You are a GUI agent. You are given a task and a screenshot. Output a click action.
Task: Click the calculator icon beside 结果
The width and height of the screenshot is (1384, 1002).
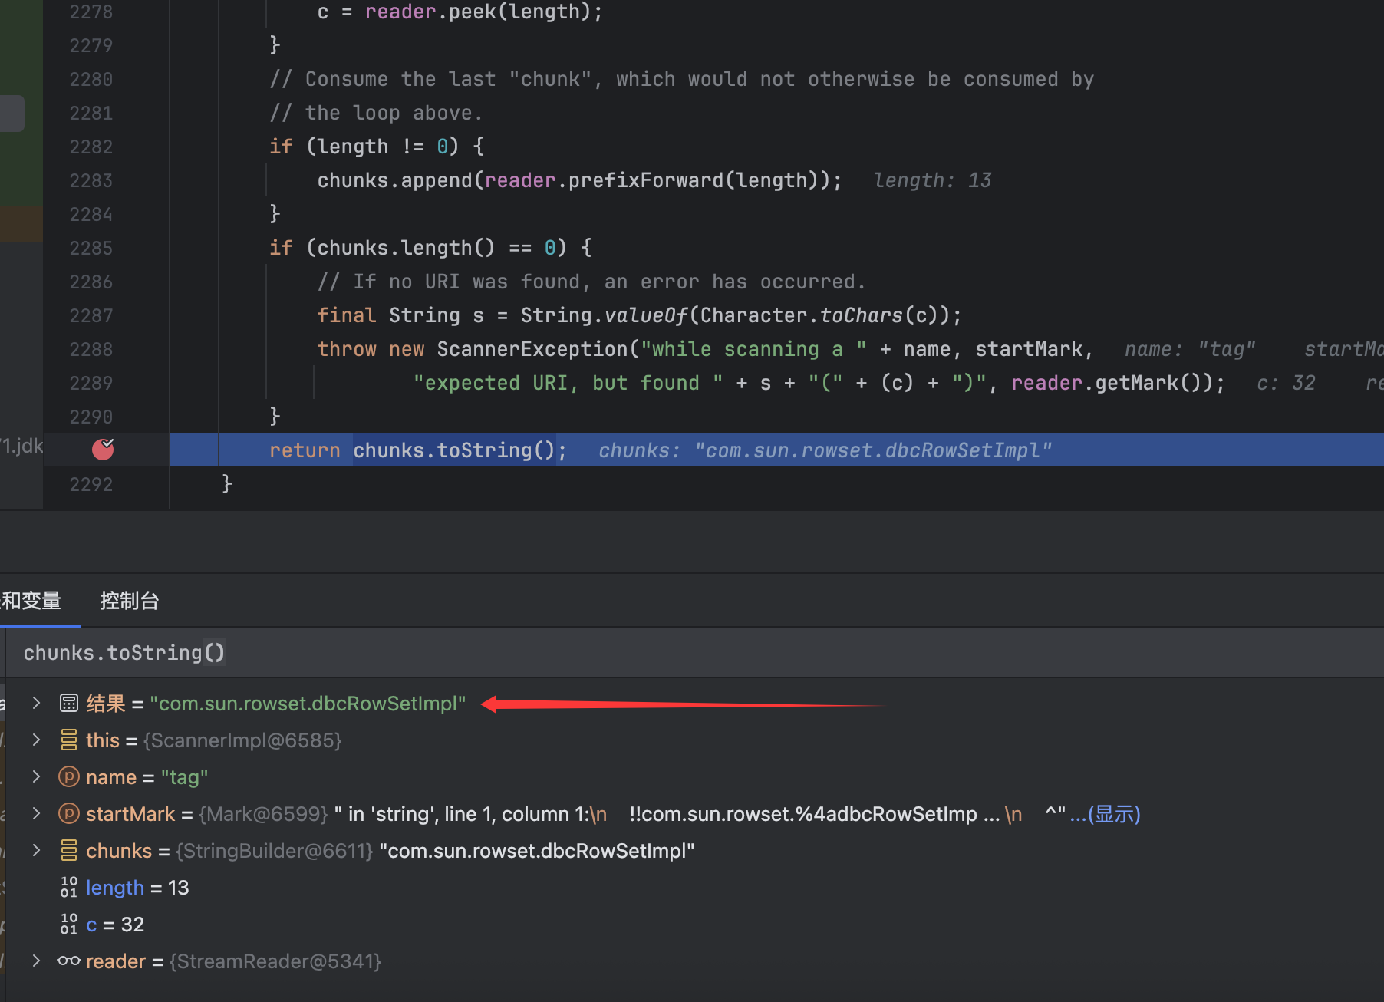[x=69, y=703]
